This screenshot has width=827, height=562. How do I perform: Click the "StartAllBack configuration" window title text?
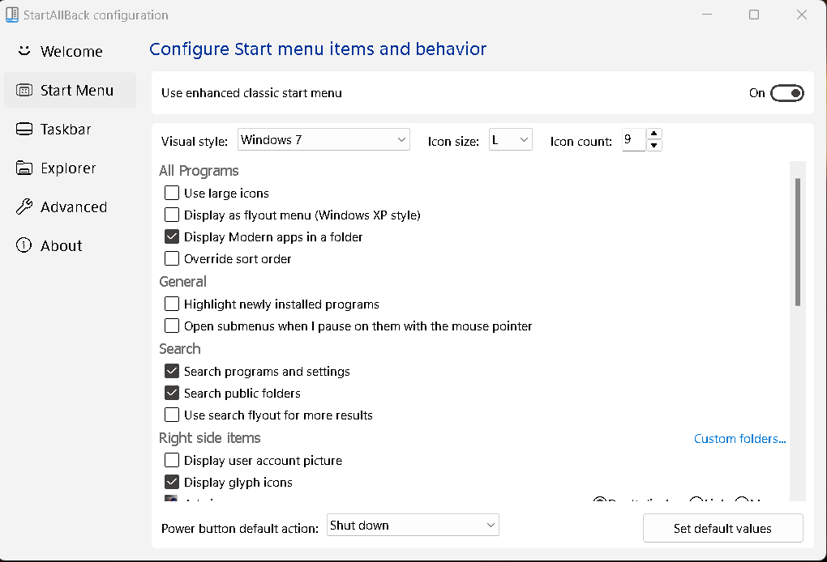tap(96, 15)
